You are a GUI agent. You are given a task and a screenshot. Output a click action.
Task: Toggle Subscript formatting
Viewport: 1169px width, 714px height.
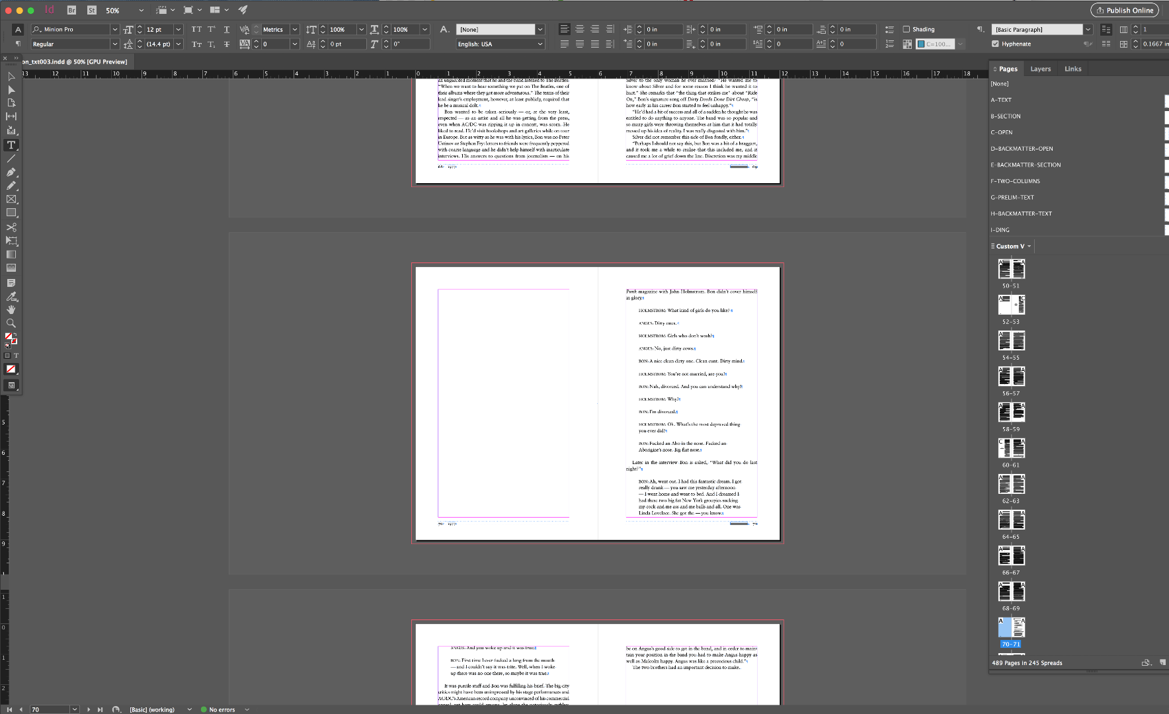(212, 44)
